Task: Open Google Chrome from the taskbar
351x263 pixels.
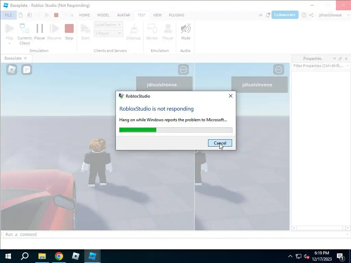Action: click(x=59, y=256)
